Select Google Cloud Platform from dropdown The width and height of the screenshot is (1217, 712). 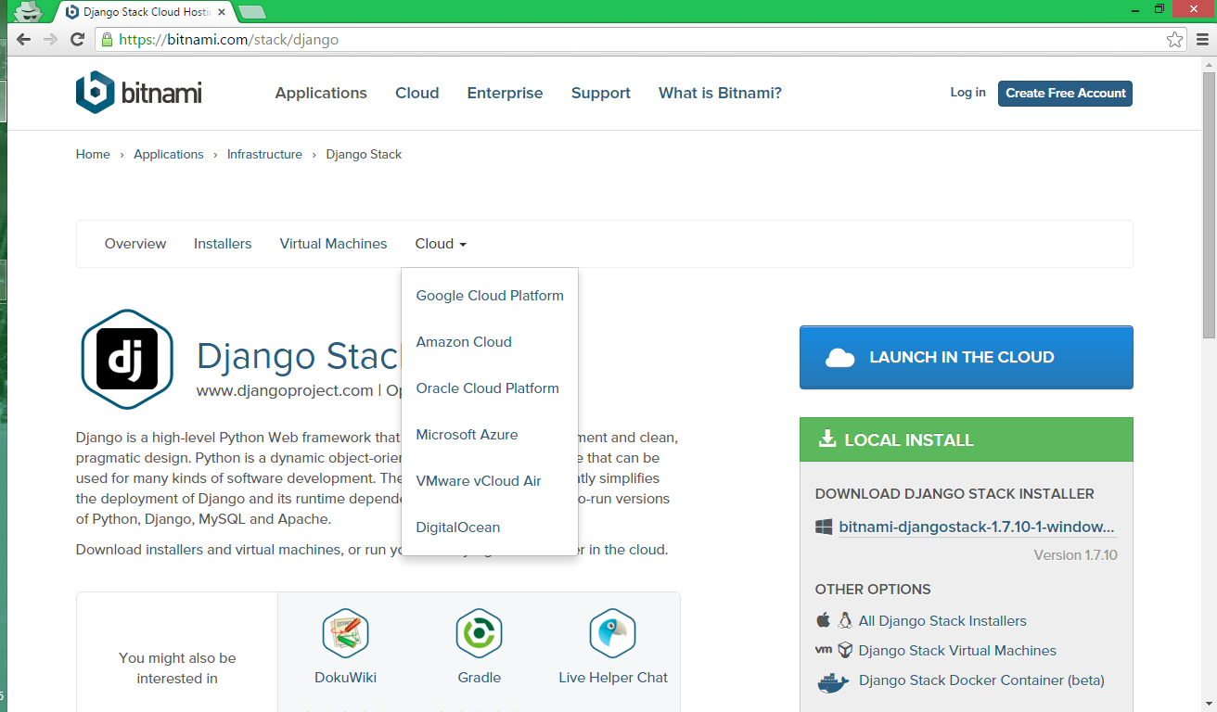click(490, 296)
